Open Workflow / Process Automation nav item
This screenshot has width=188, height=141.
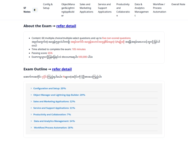tap(159, 8)
